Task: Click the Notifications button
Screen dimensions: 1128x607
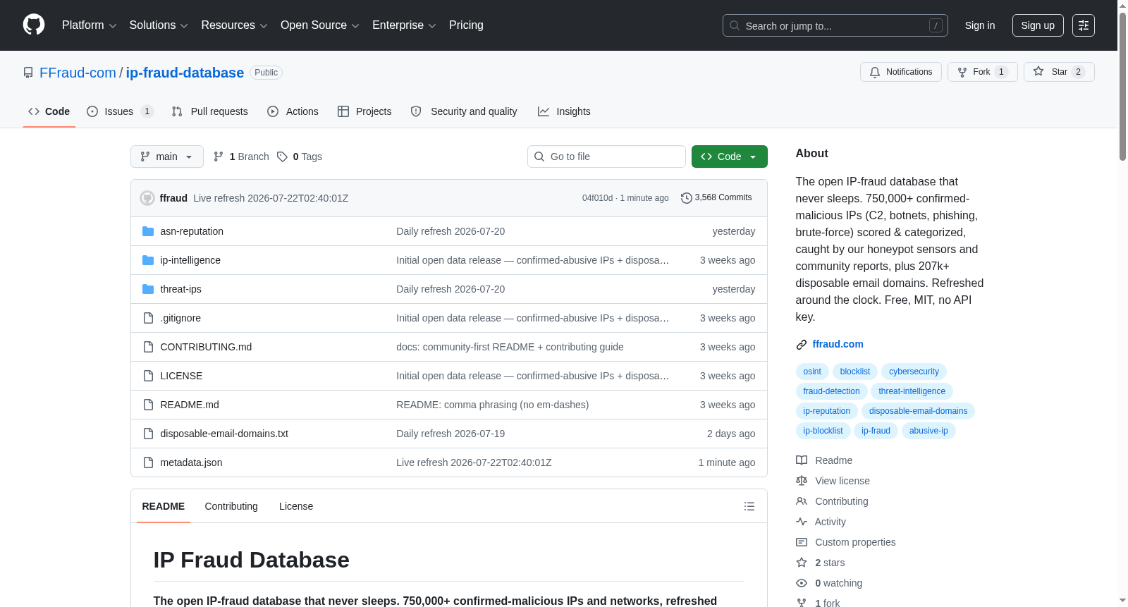Action: point(901,72)
